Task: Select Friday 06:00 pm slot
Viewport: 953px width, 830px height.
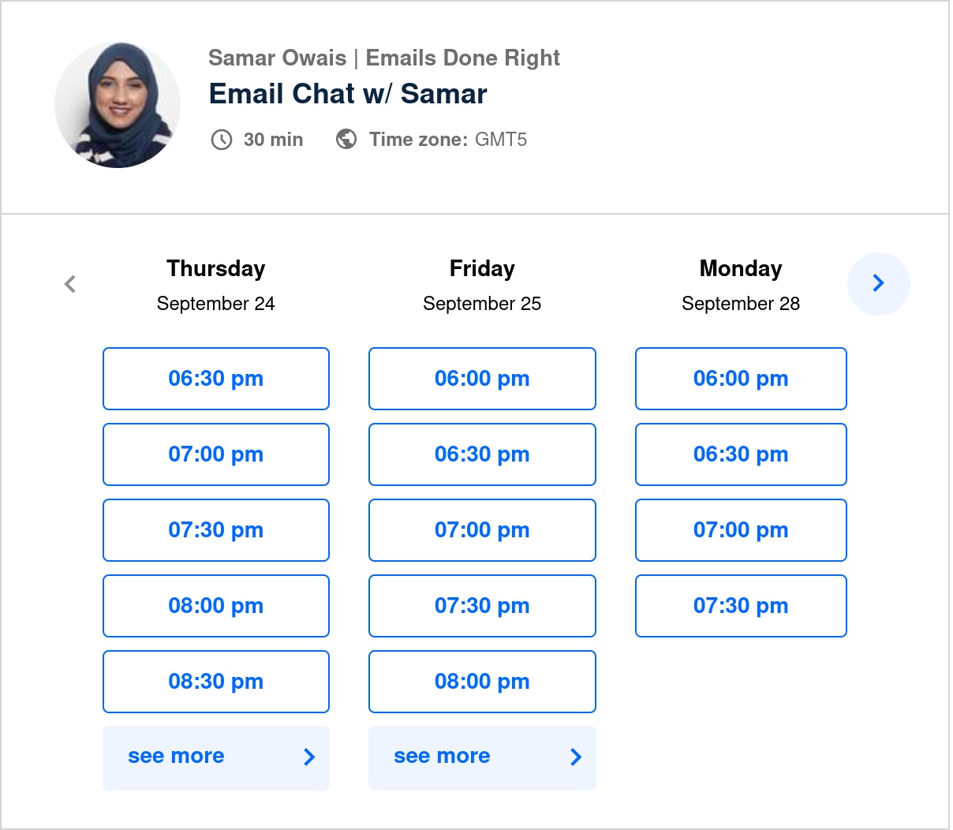Action: point(482,379)
